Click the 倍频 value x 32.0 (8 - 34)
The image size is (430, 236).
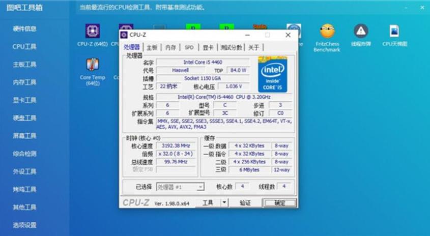[176, 154]
